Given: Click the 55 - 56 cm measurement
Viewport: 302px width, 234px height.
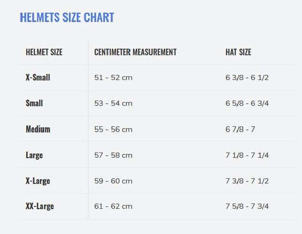Looking at the screenshot, I should click(113, 129).
